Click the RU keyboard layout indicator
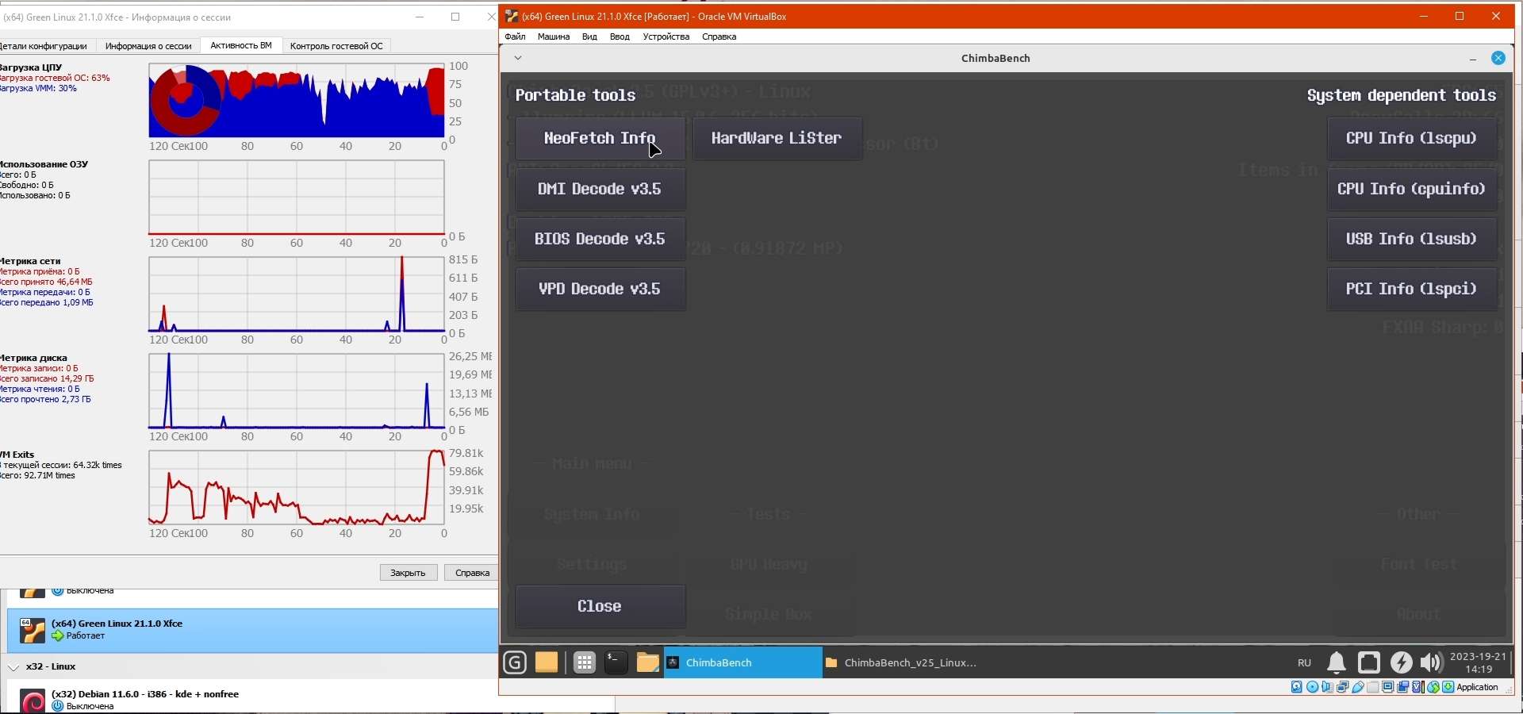Viewport: 1523px width, 714px height. click(x=1305, y=662)
